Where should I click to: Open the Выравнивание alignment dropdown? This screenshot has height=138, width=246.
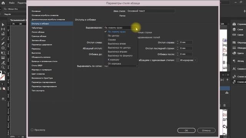click(x=121, y=28)
